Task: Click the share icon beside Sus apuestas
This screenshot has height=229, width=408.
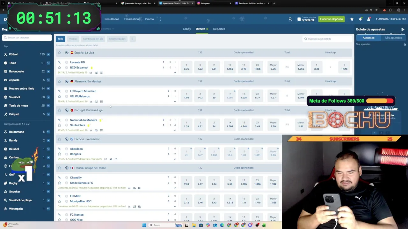Action: pyautogui.click(x=405, y=44)
